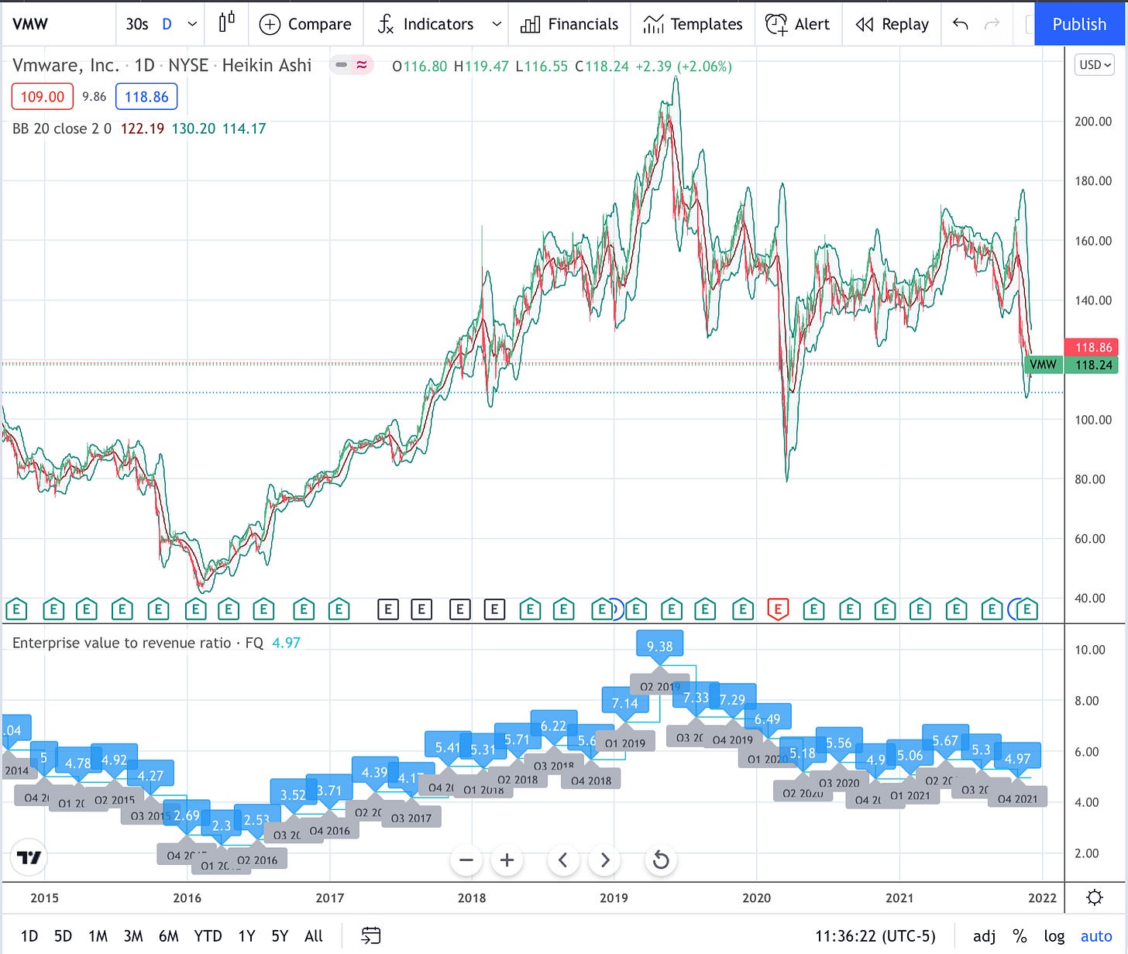1128x954 pixels.
Task: Click the Enterprise value to revenue ratio legend
Action: click(138, 643)
